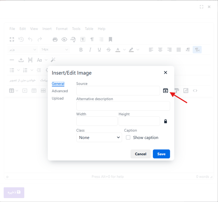The height and width of the screenshot is (202, 218).
Task: Click the Print icon in toolbar
Action: (x=55, y=39)
